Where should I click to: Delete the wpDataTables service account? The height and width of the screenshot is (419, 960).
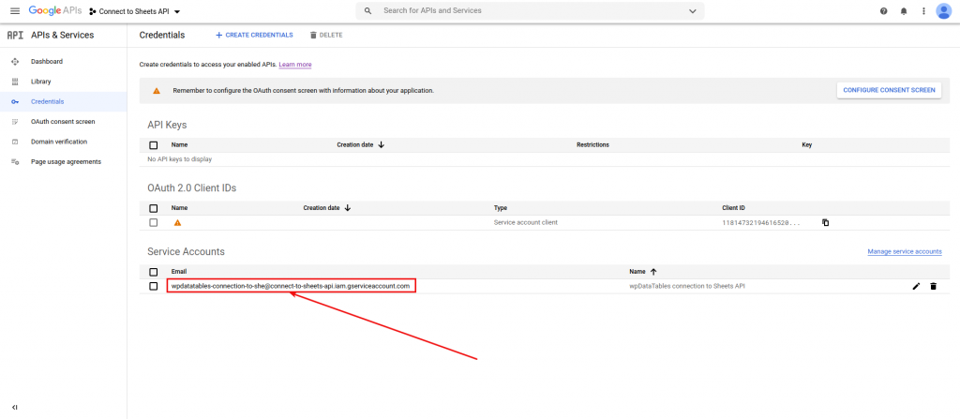click(933, 286)
